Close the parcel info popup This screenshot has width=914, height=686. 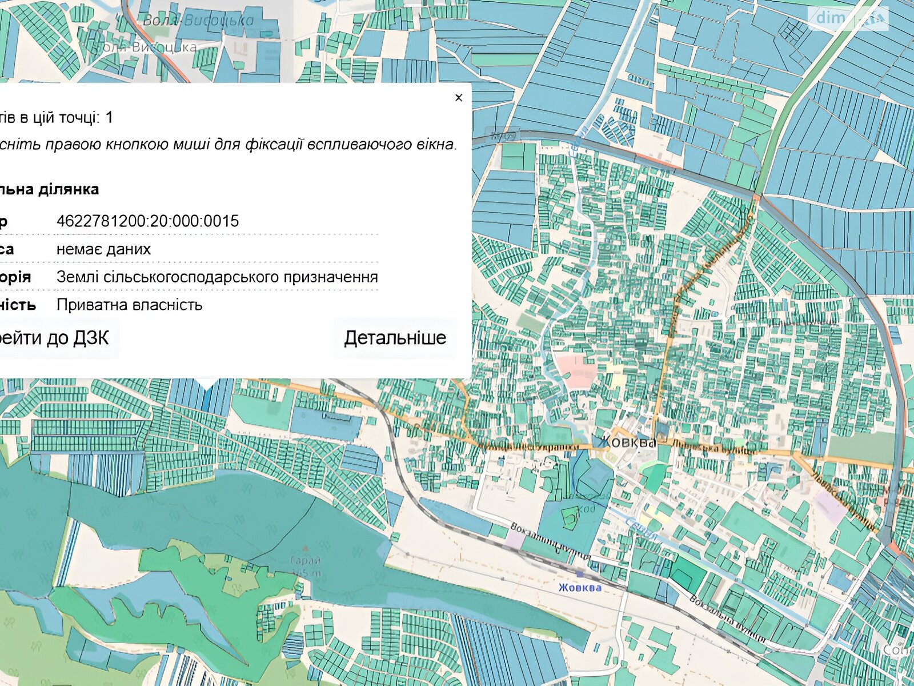tap(458, 98)
